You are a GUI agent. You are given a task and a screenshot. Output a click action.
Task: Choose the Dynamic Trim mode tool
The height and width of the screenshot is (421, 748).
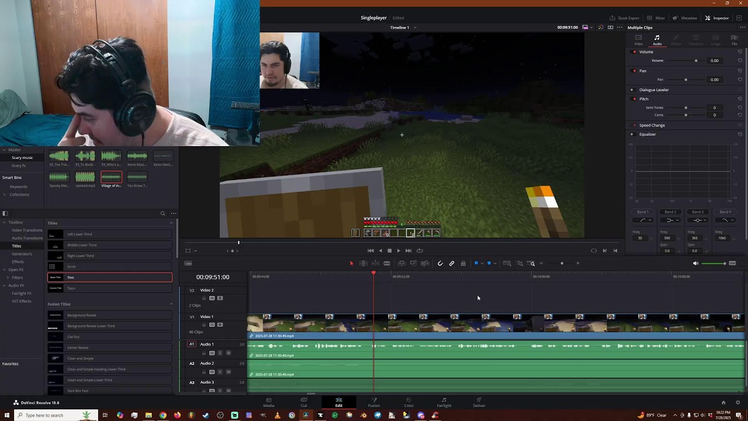[375, 264]
